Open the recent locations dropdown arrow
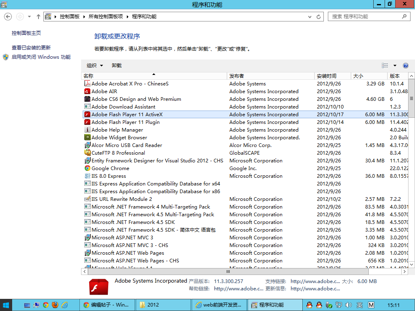Screen dimensions: 415x311 pyautogui.click(x=29, y=17)
